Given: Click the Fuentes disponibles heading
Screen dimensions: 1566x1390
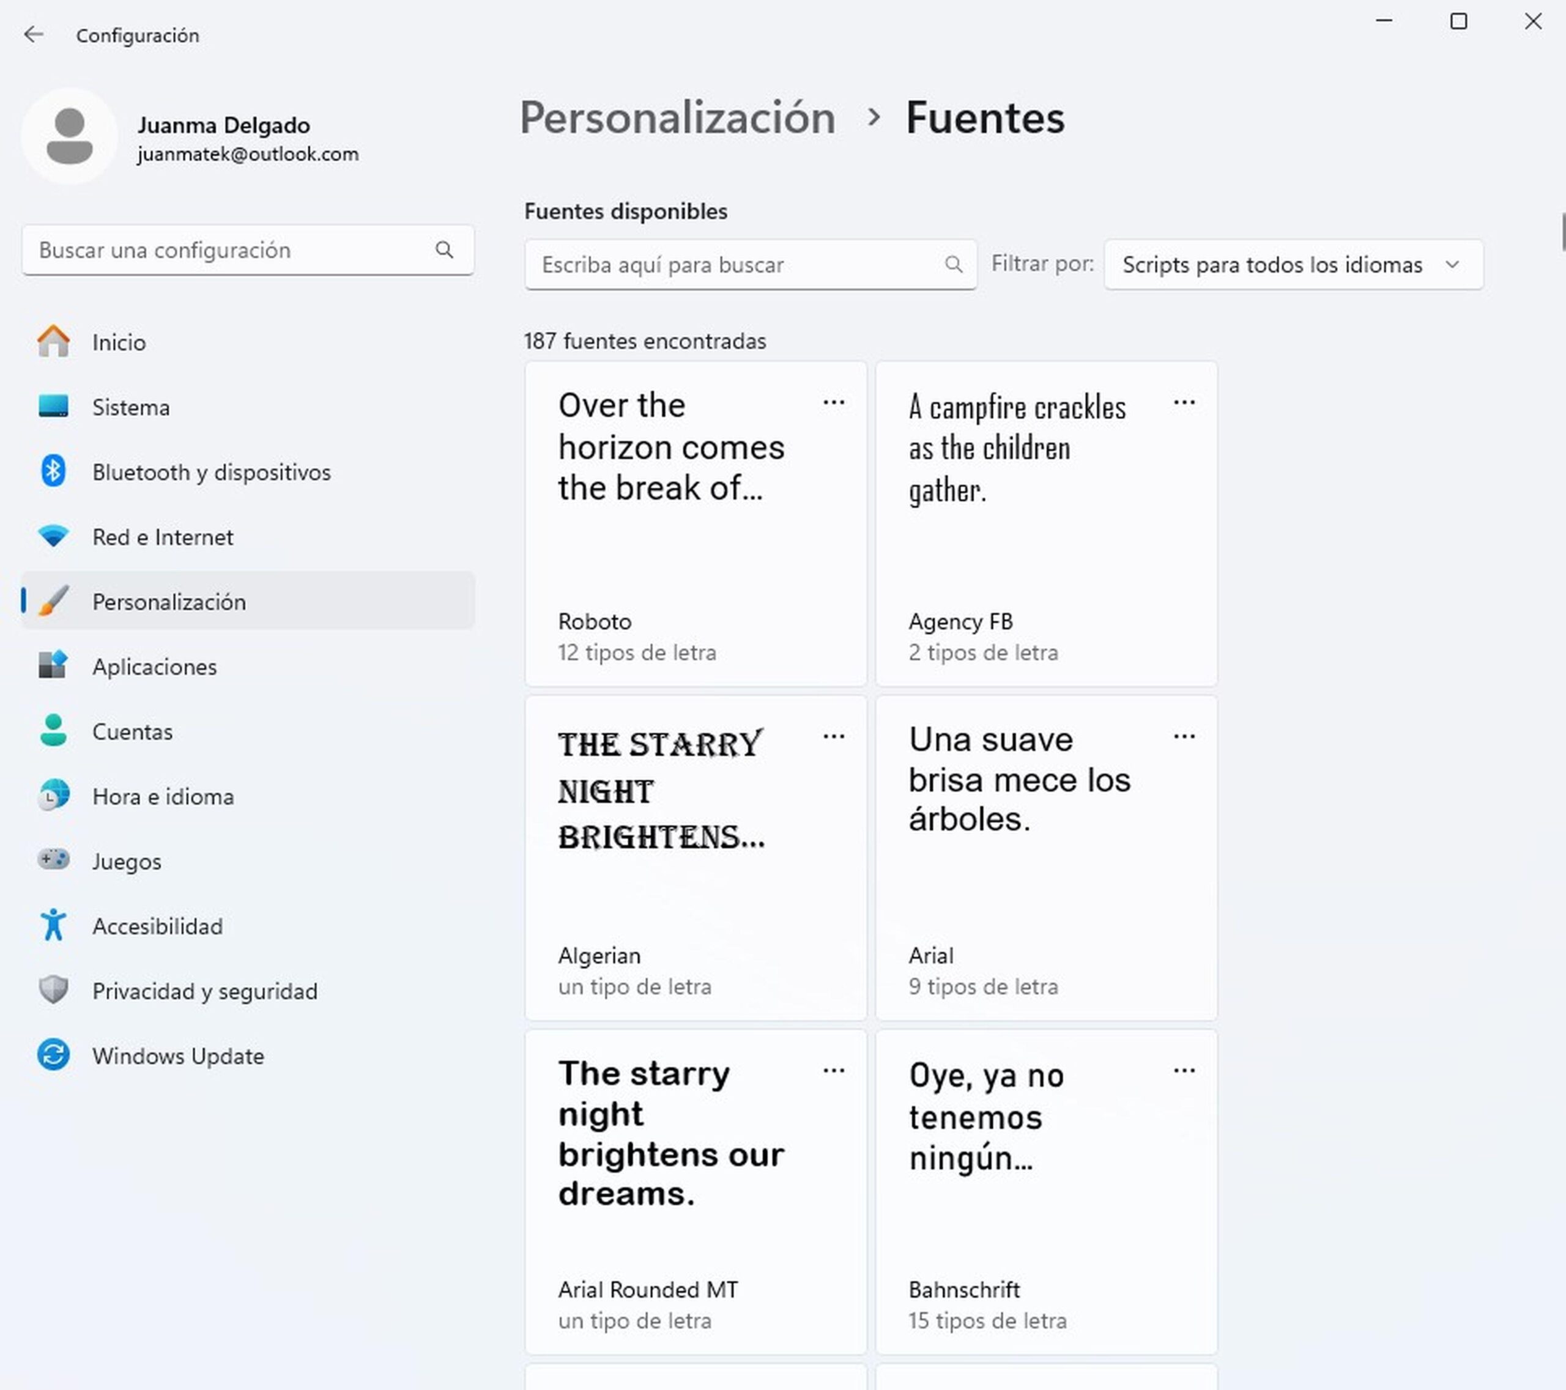Looking at the screenshot, I should [x=626, y=212].
